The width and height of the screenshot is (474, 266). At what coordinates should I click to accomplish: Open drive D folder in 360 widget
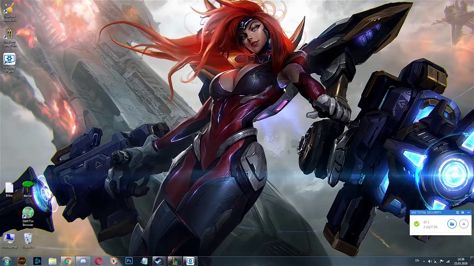click(x=452, y=224)
